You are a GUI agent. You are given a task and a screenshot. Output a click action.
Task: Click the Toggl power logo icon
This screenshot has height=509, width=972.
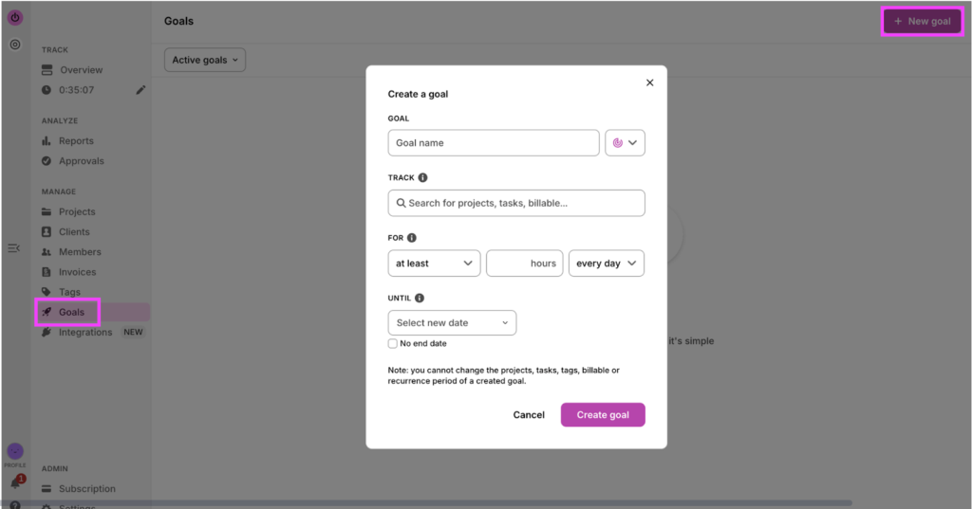[14, 18]
